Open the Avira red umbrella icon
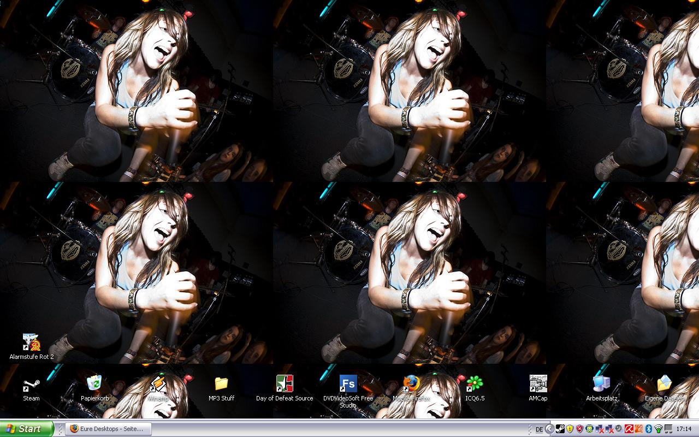699x437 pixels. [x=629, y=429]
